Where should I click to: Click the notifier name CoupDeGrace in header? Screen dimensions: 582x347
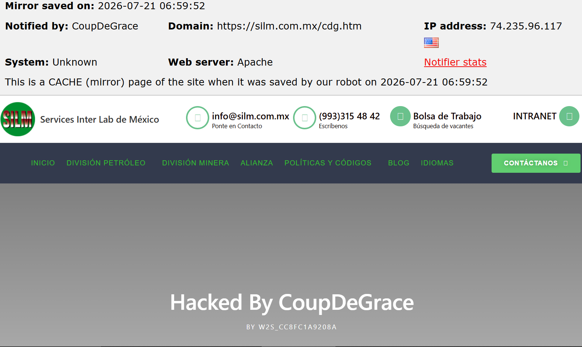click(x=105, y=26)
